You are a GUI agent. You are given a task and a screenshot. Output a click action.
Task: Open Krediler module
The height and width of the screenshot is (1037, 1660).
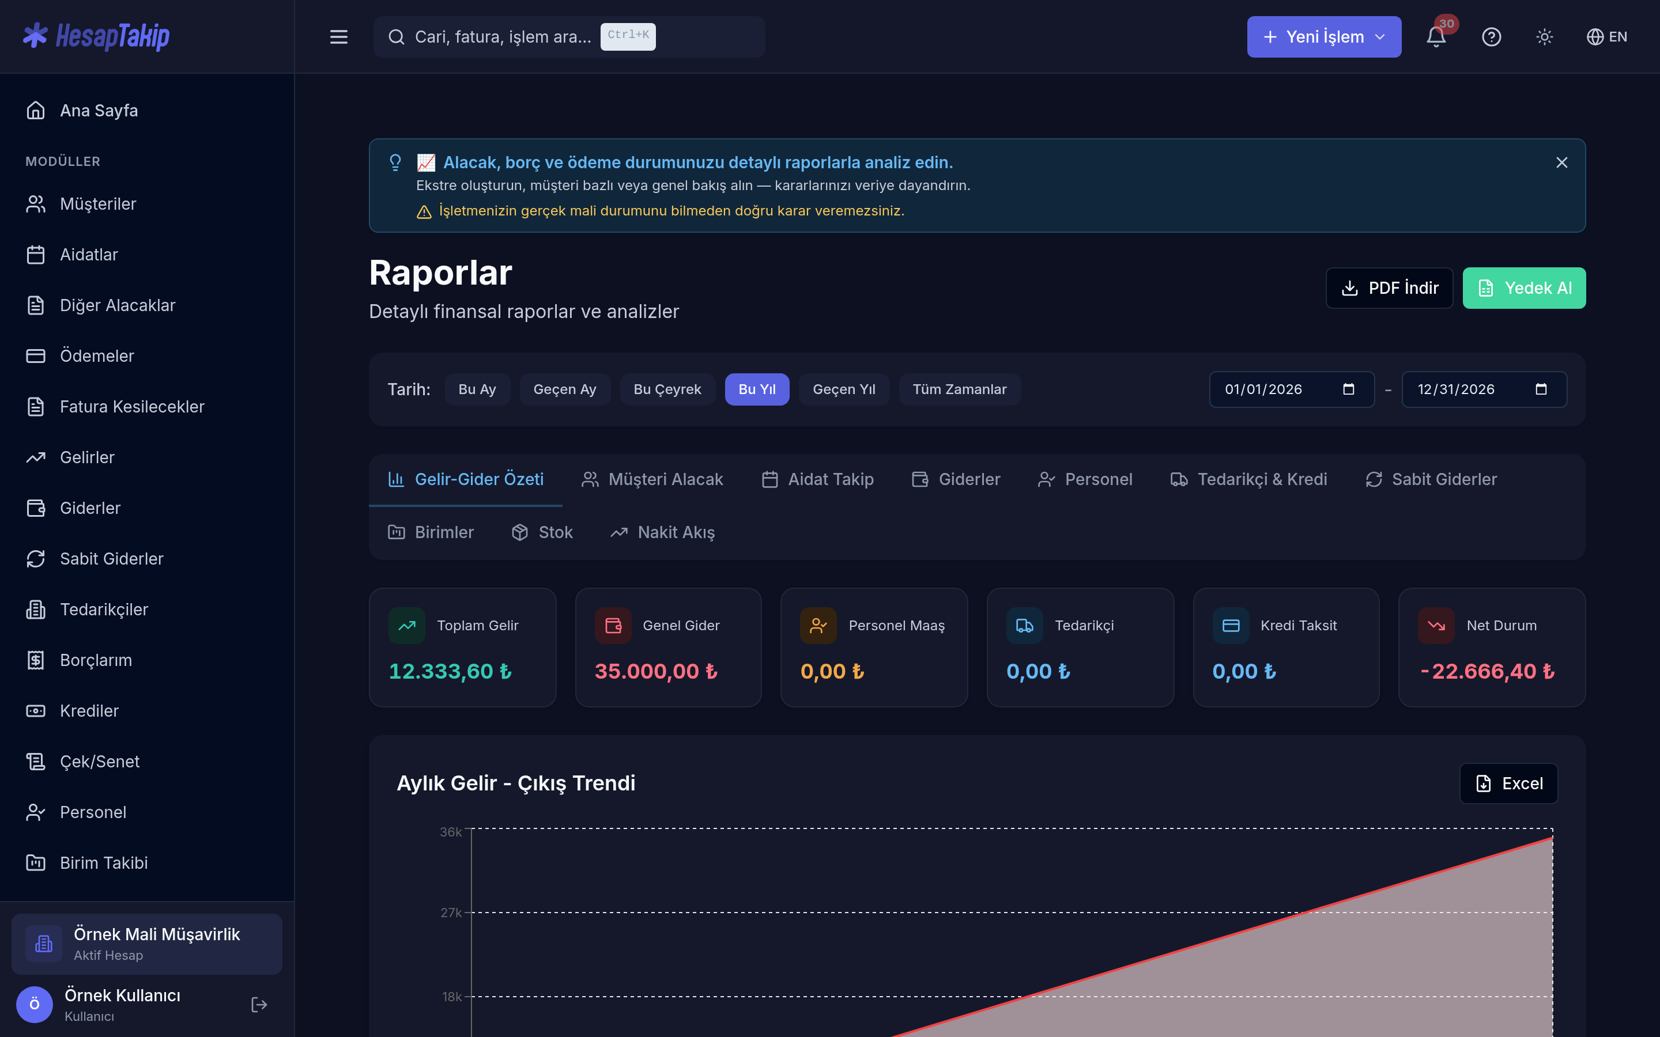pyautogui.click(x=147, y=711)
